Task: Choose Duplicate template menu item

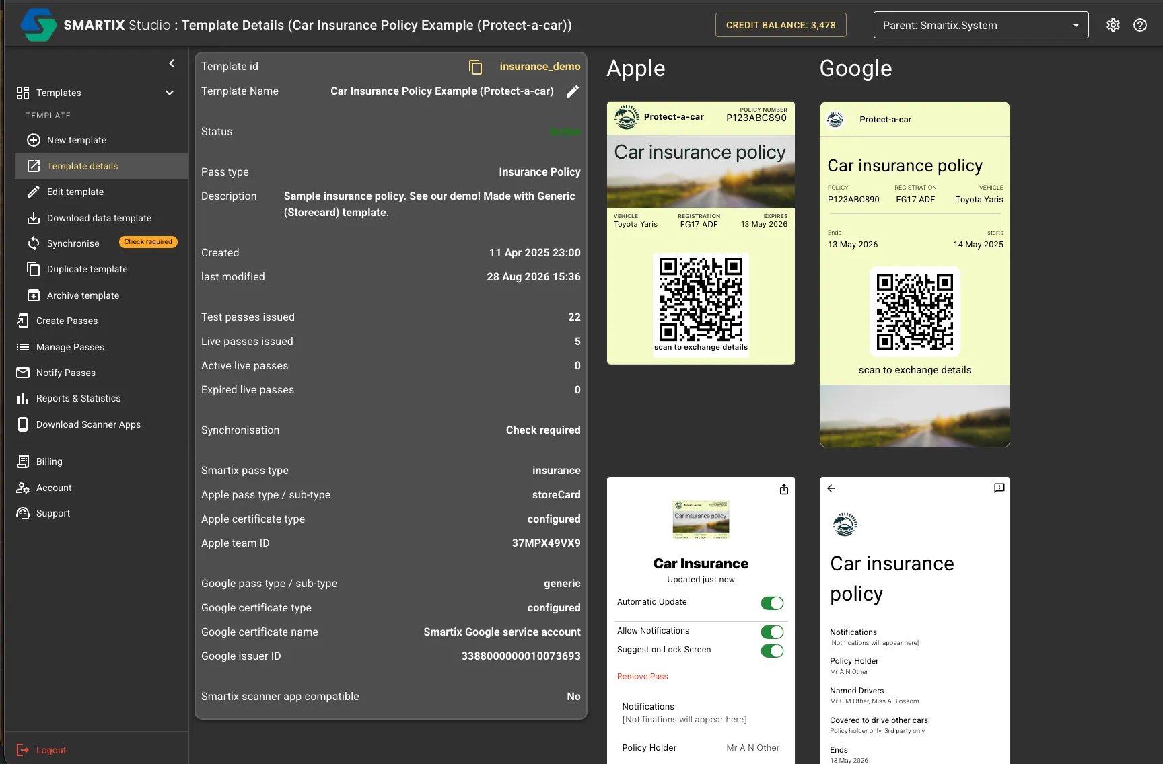Action: pyautogui.click(x=102, y=269)
